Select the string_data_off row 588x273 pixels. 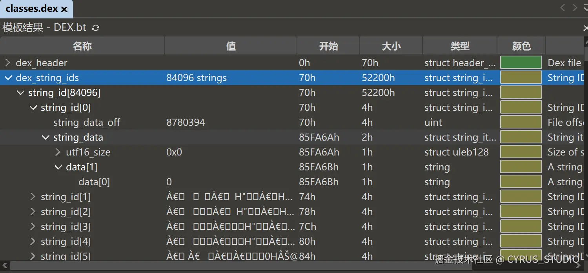[292, 122]
